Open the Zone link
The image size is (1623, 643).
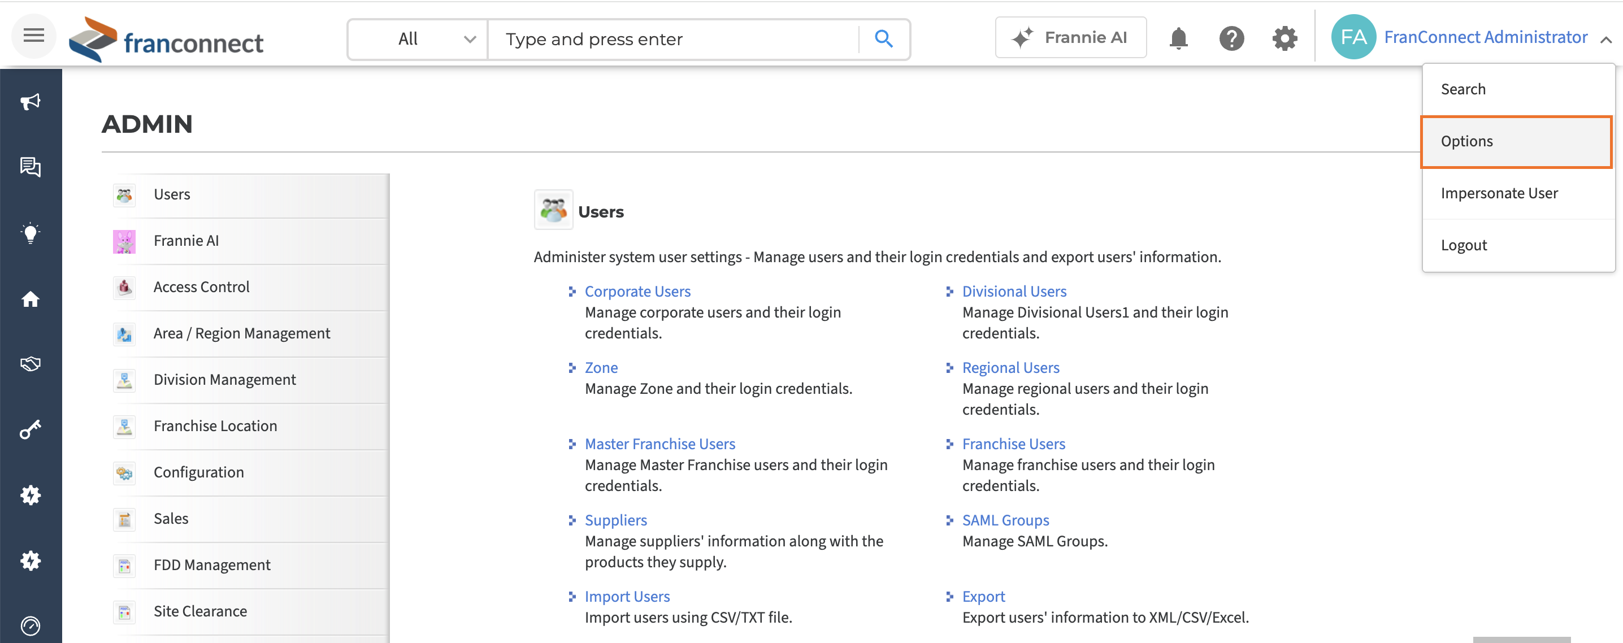[x=601, y=368]
